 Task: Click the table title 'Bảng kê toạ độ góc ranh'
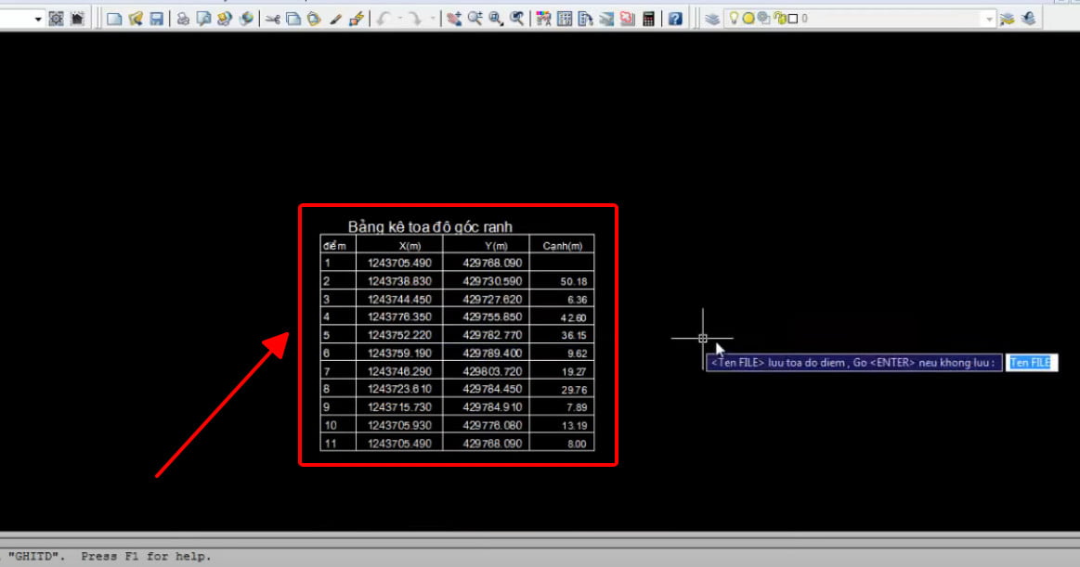pyautogui.click(x=430, y=226)
